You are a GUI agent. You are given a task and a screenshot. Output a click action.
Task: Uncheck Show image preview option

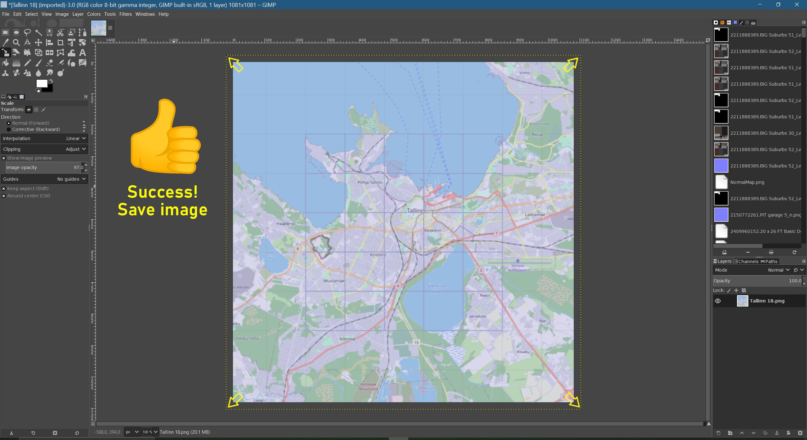pyautogui.click(x=4, y=158)
